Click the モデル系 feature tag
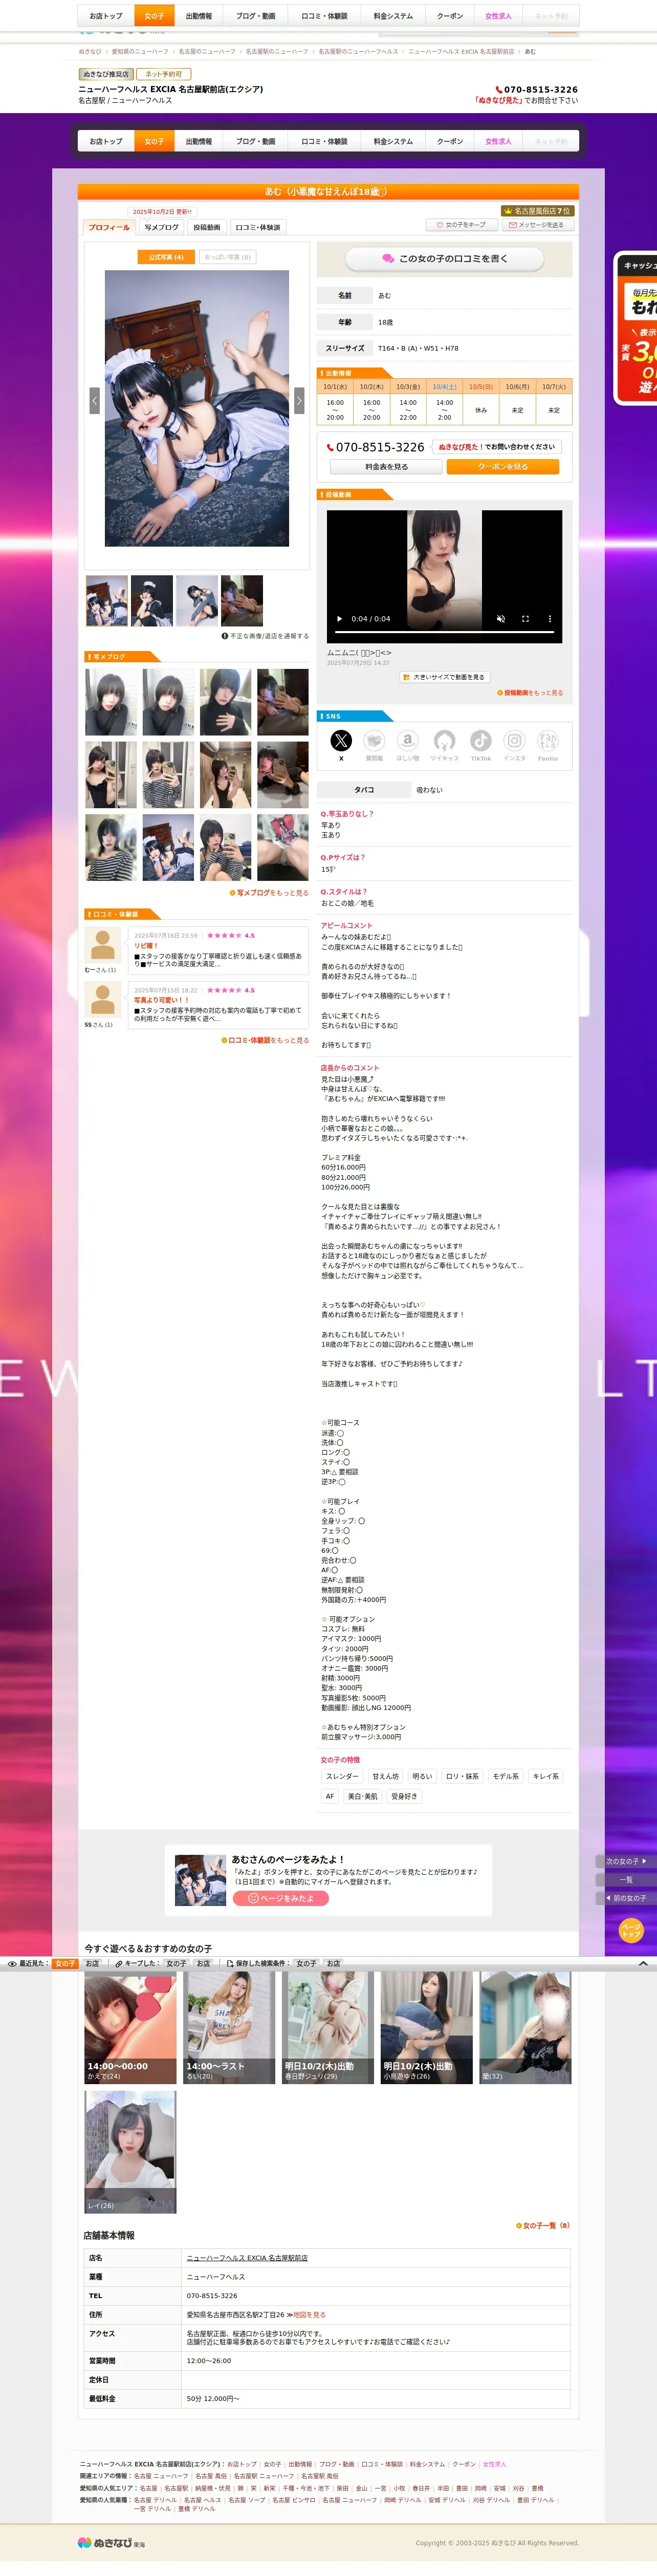 click(506, 1777)
